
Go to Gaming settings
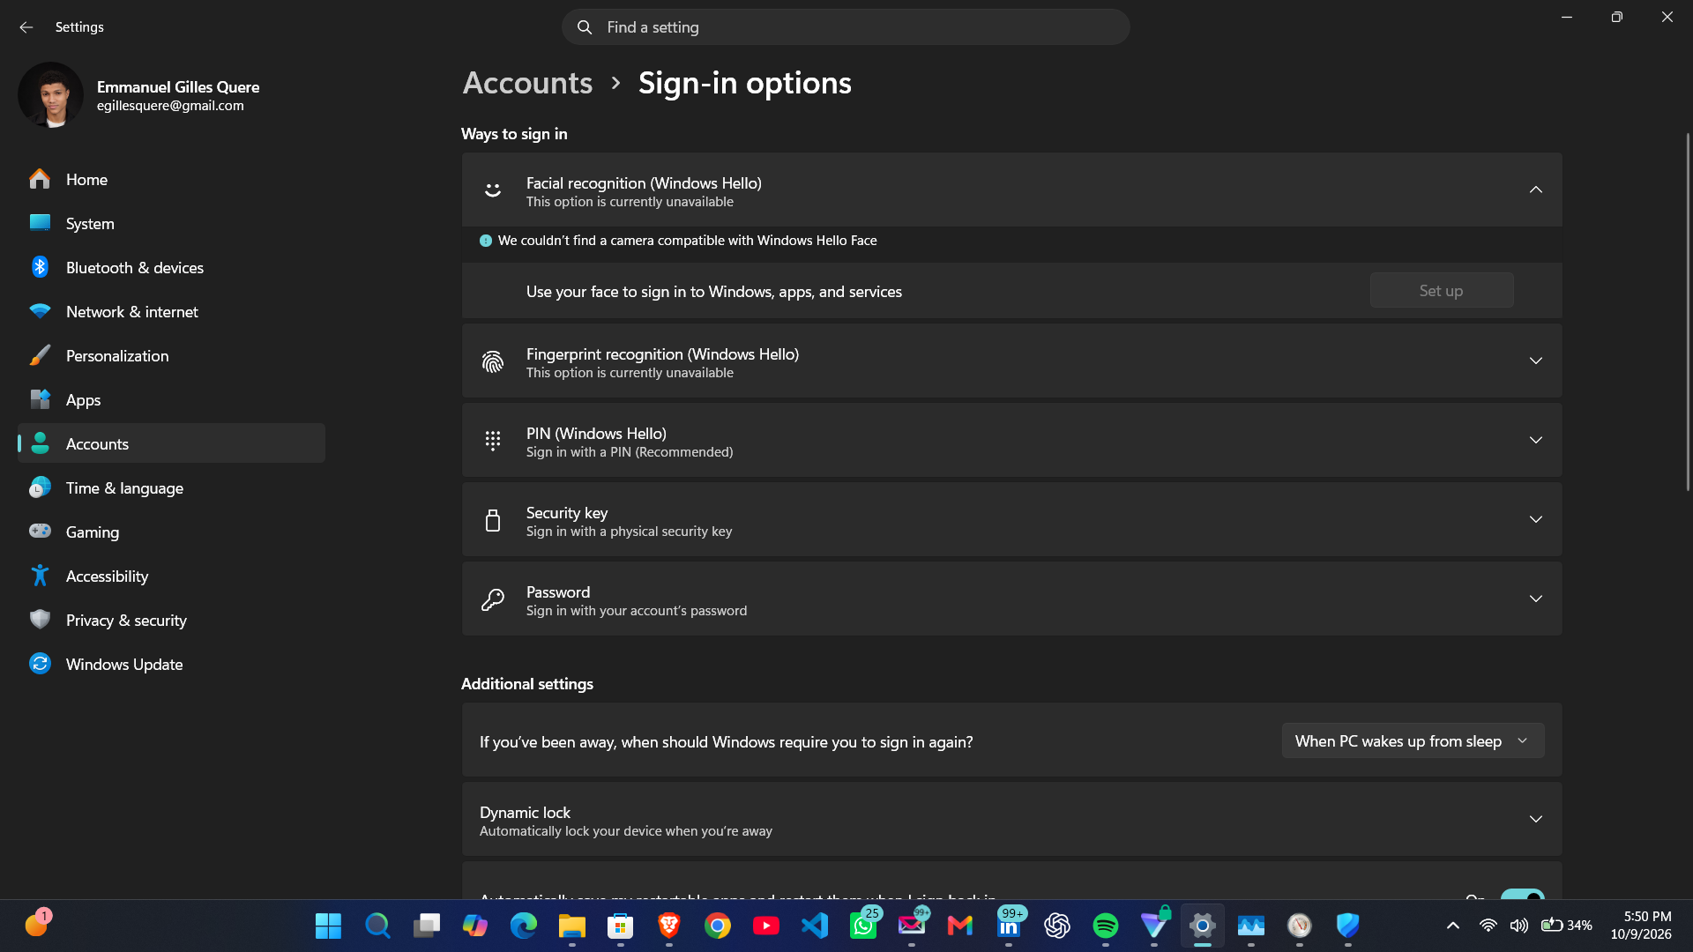coord(171,532)
